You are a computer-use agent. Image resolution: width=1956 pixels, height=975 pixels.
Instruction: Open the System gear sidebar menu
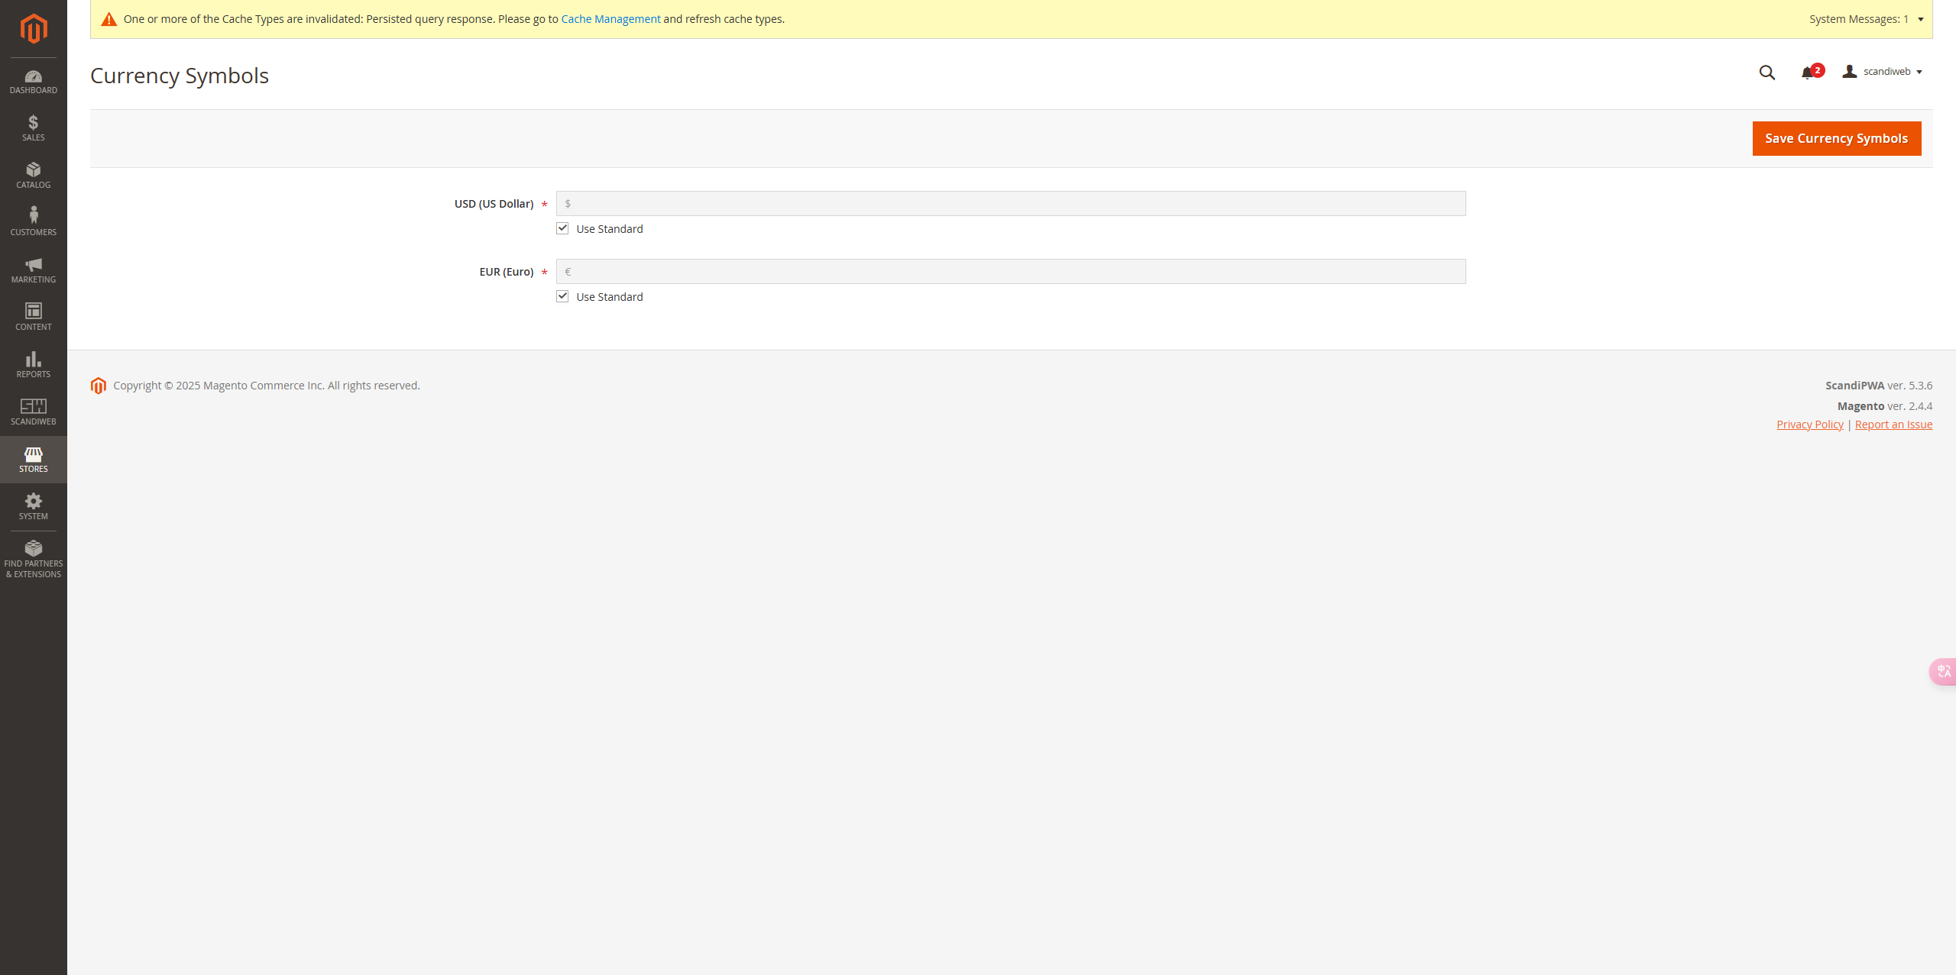(x=33, y=506)
